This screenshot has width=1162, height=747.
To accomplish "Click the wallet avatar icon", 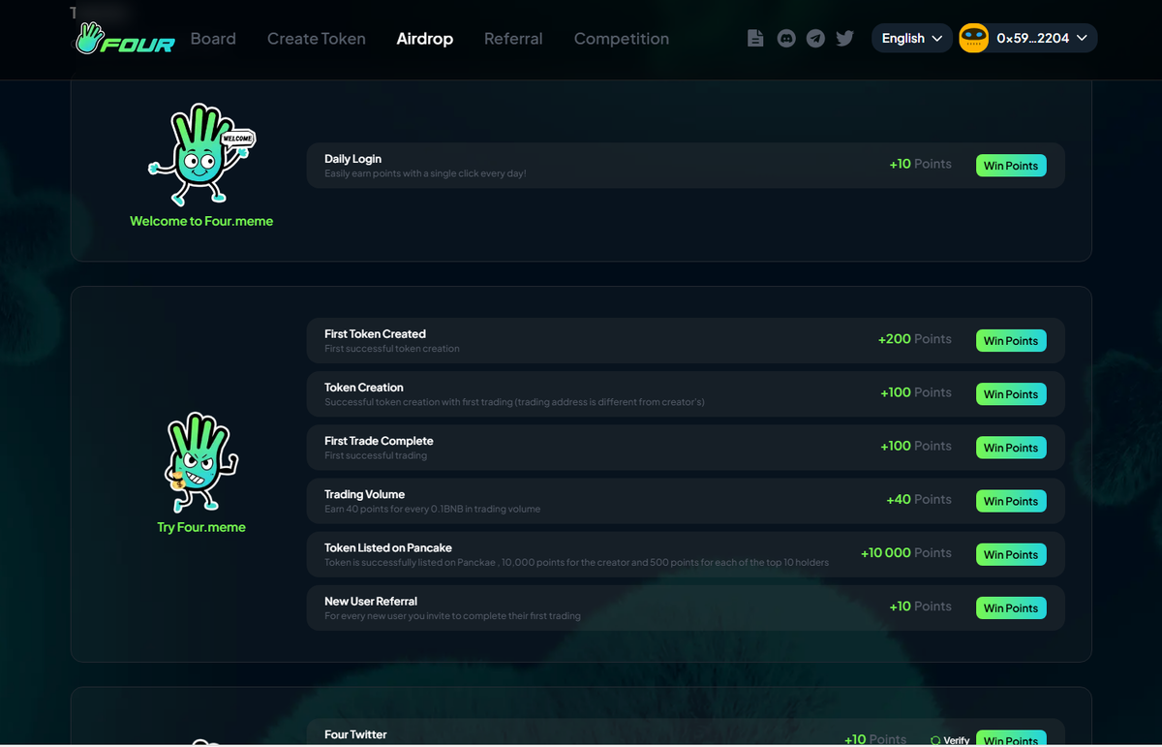I will 973,39.
